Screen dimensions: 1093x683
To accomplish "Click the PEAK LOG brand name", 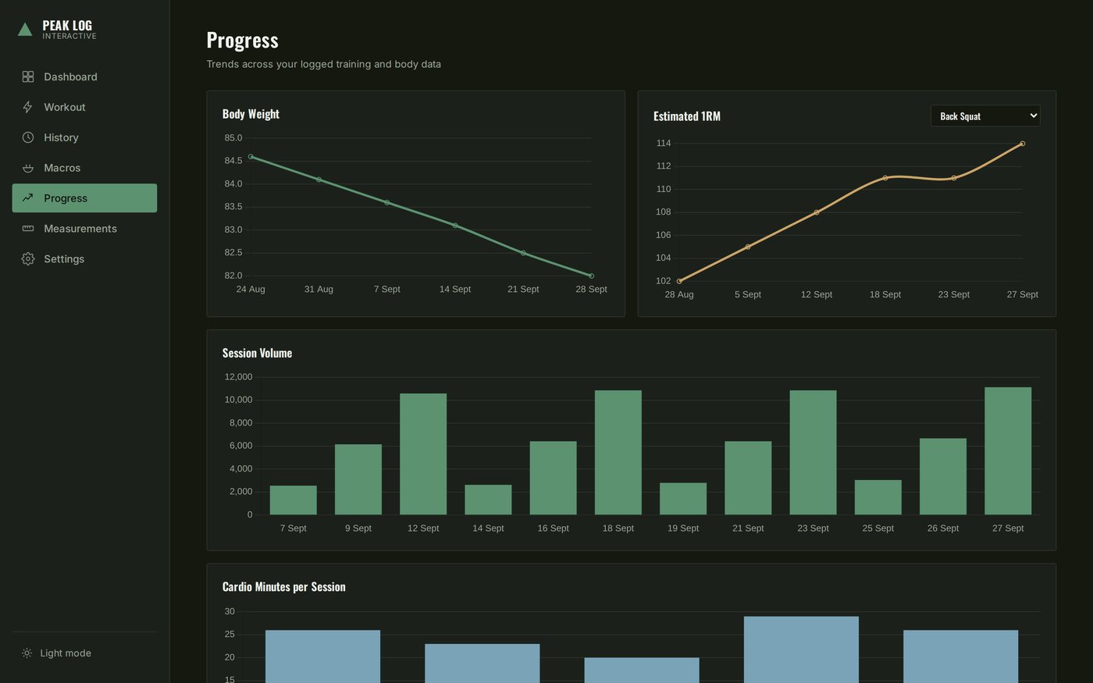I will click(x=67, y=26).
